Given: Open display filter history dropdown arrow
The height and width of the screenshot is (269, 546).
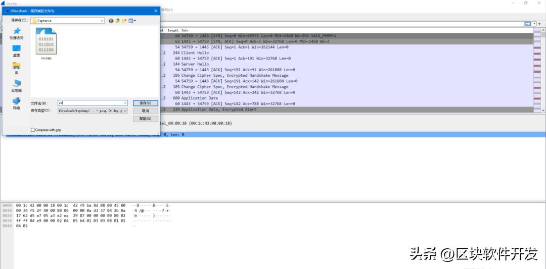Looking at the screenshot, I should [534, 24].
